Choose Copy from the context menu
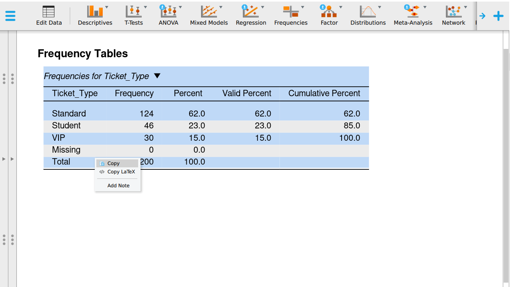The width and height of the screenshot is (510, 287). [117, 163]
